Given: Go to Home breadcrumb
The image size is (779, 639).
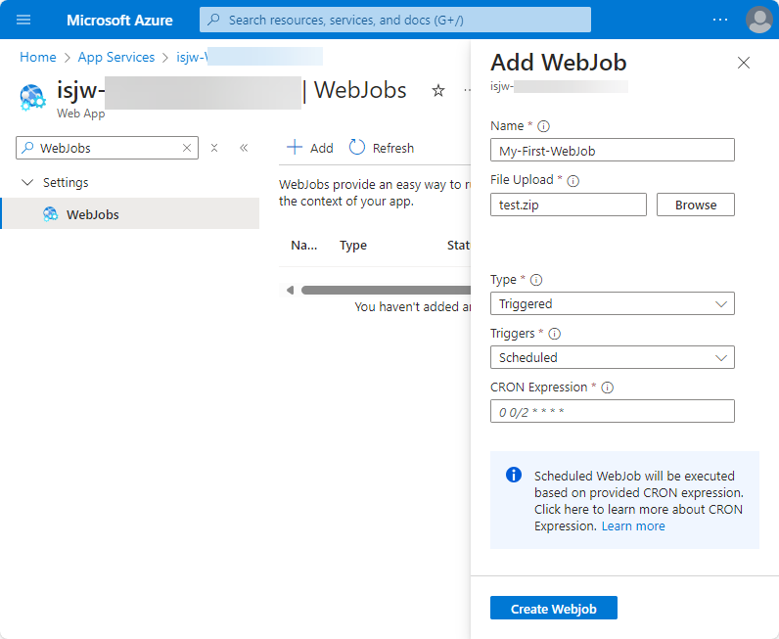Looking at the screenshot, I should point(38,57).
